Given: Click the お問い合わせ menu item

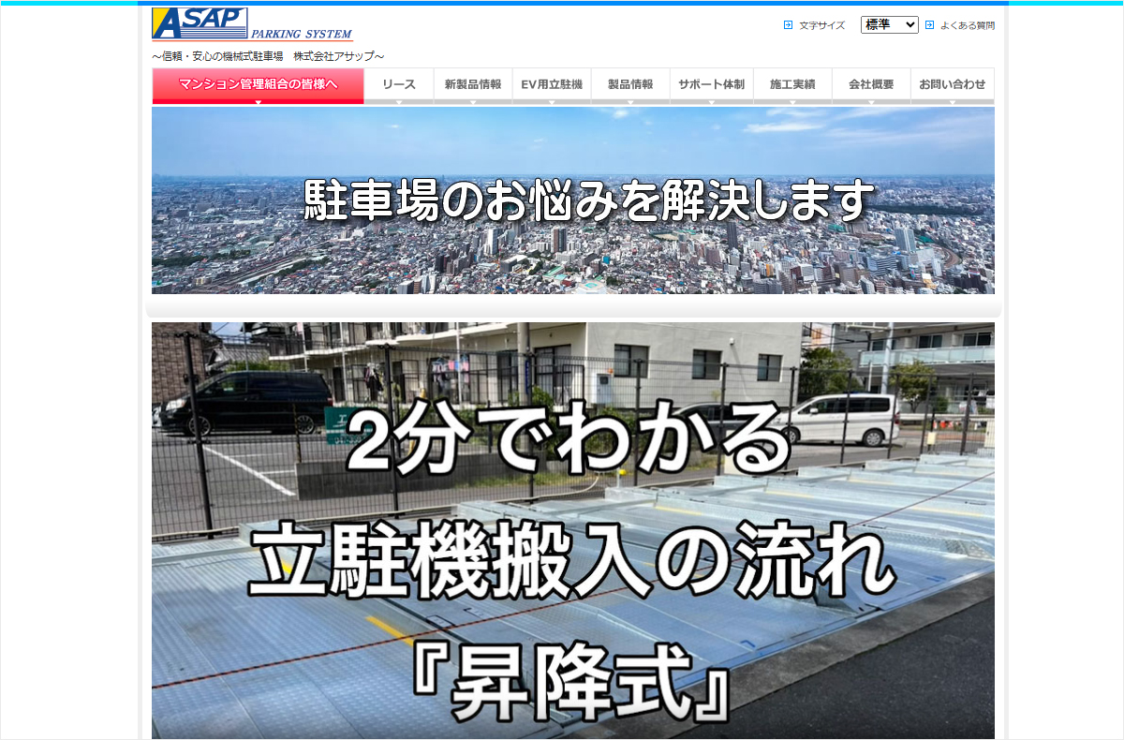Looking at the screenshot, I should [952, 84].
